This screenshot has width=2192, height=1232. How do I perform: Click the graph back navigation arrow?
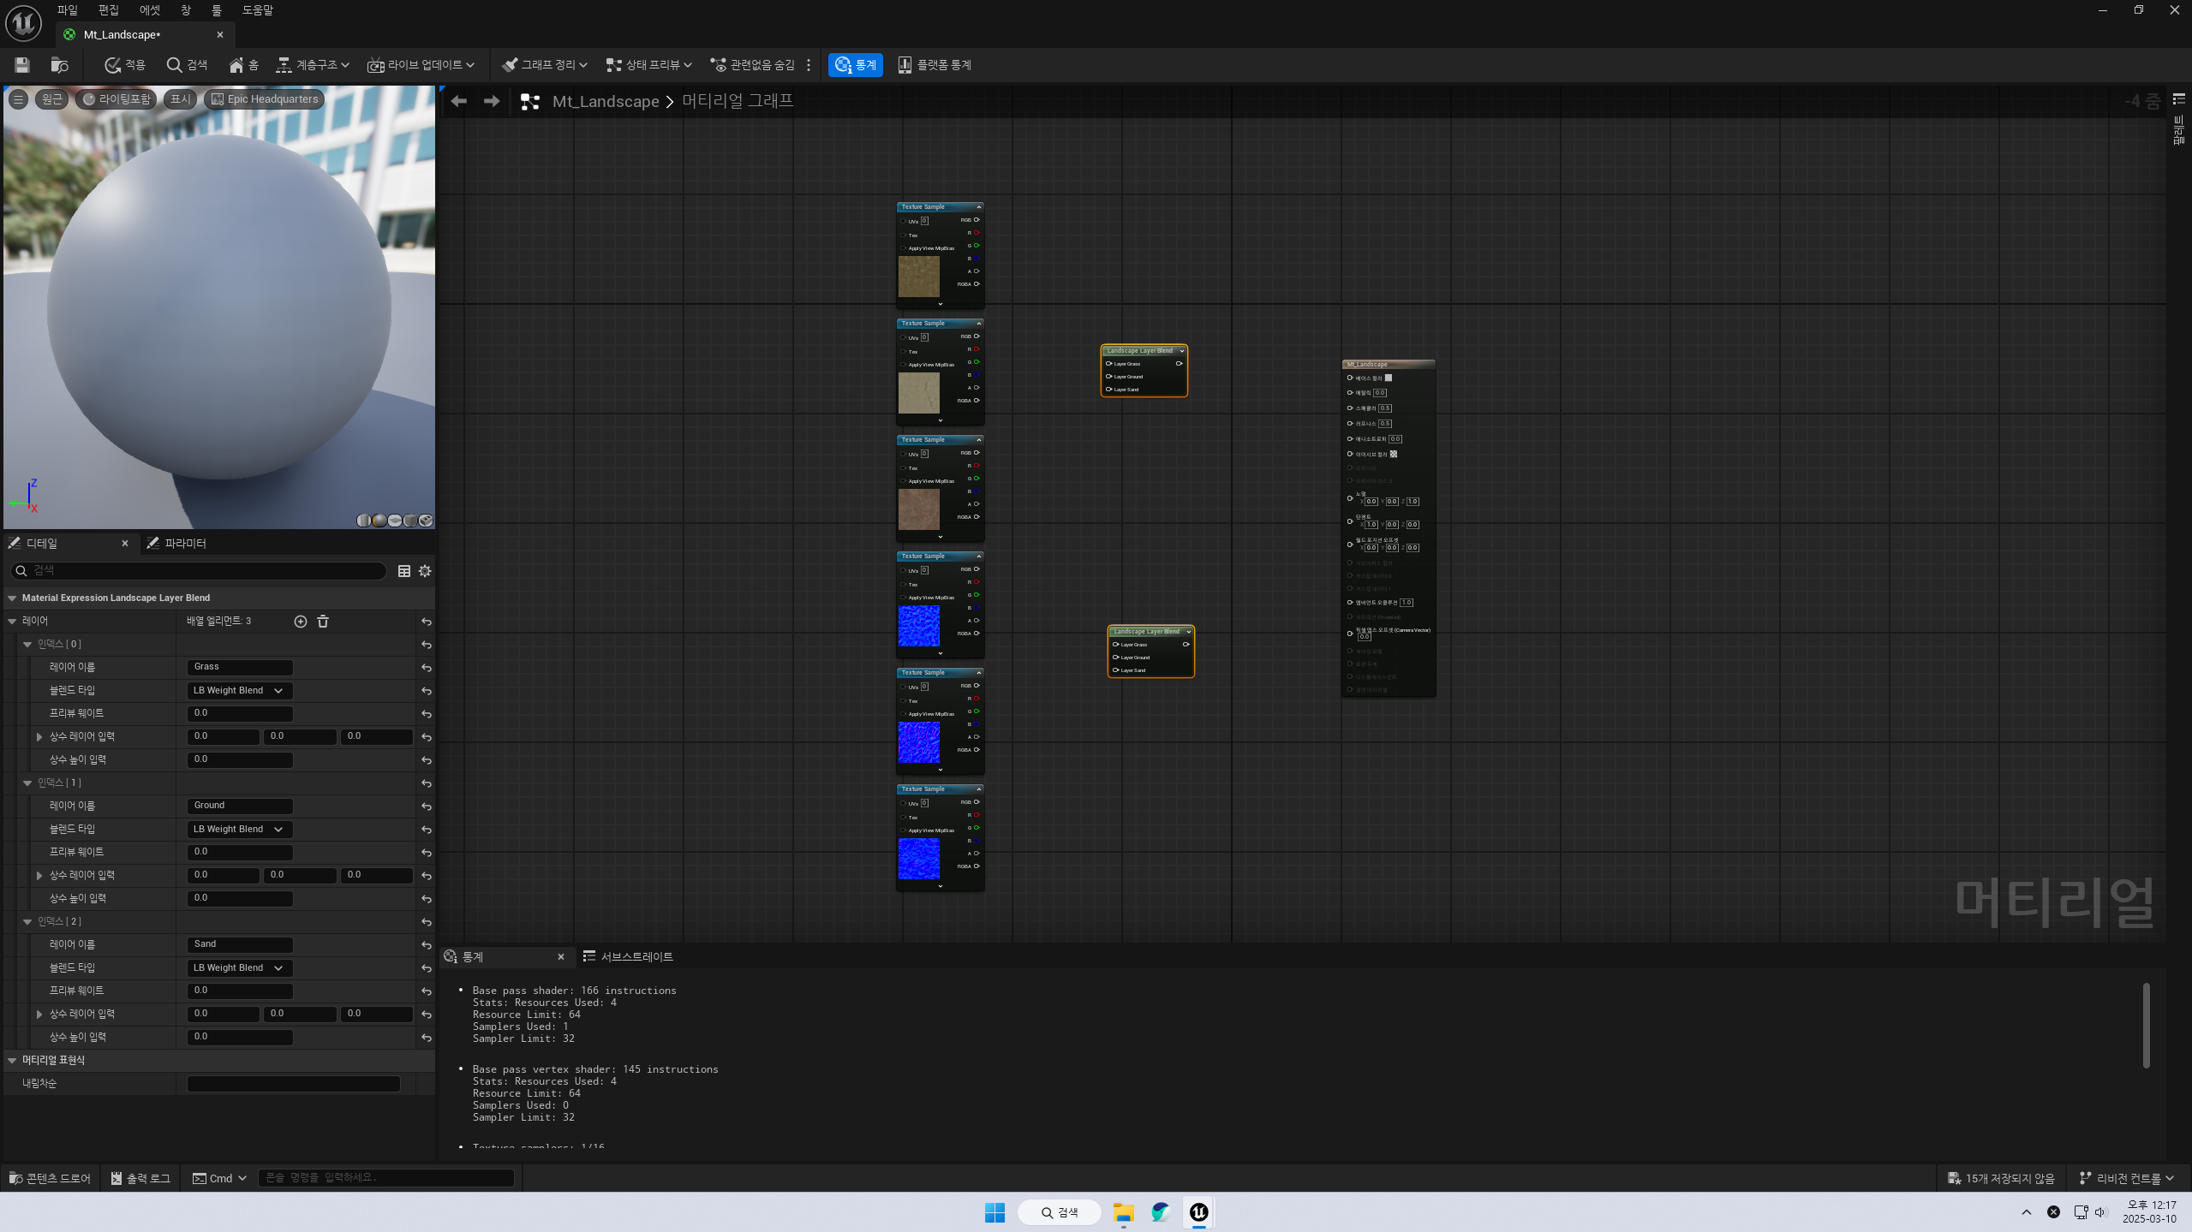click(x=459, y=101)
